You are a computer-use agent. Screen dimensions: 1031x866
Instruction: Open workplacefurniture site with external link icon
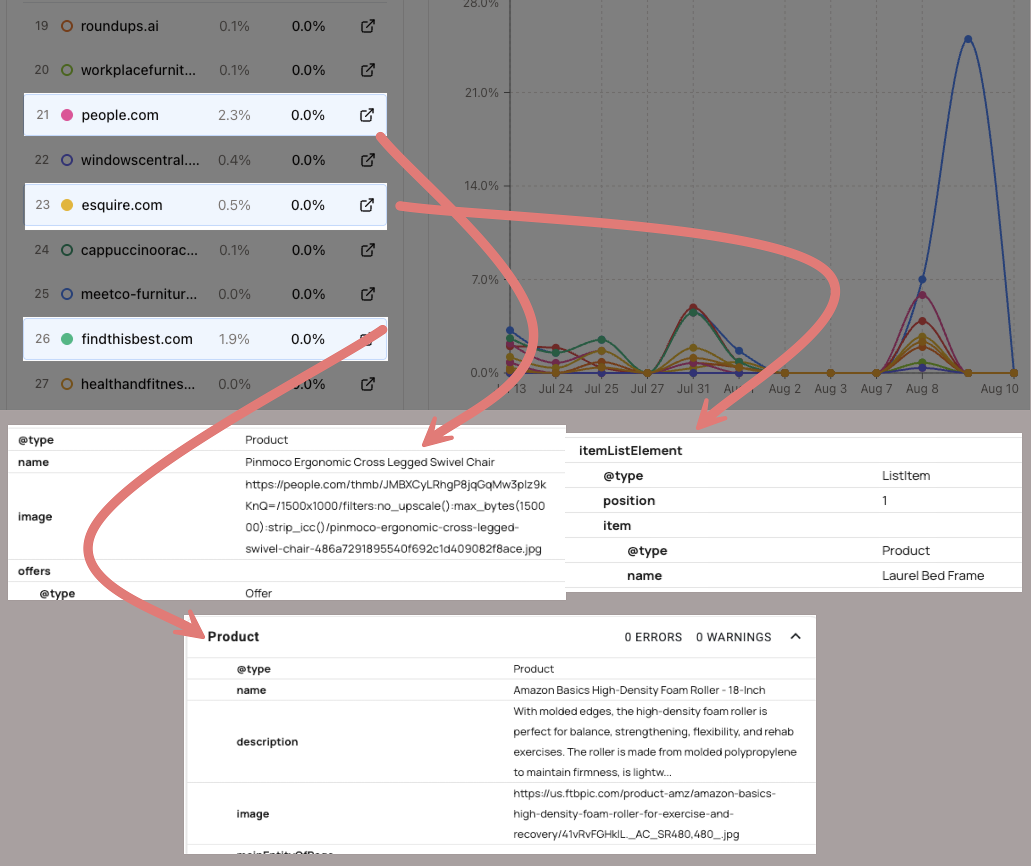(367, 70)
